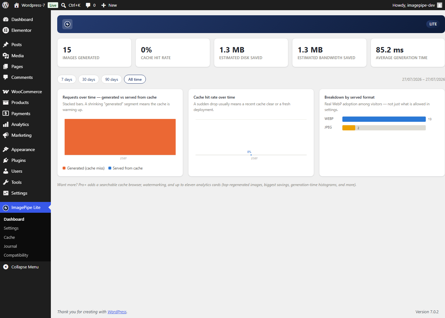445x318 pixels.
Task: Open the Howdy imagepipe-dev user avatar
Action: (440, 5)
